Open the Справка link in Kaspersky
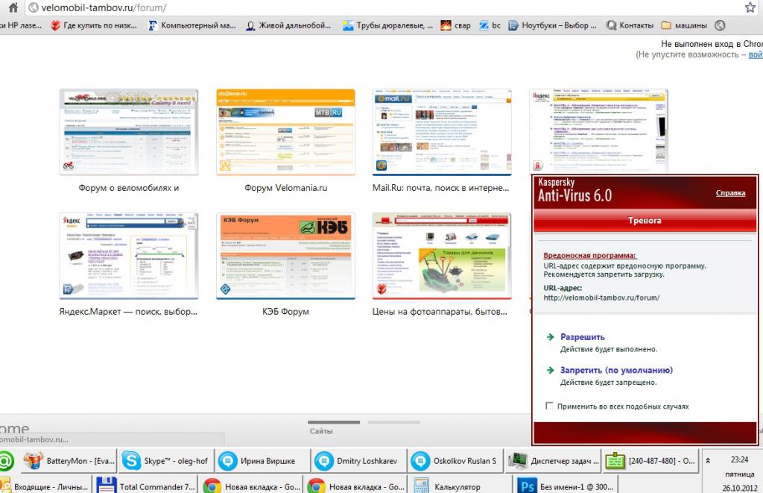The image size is (763, 493). click(730, 193)
